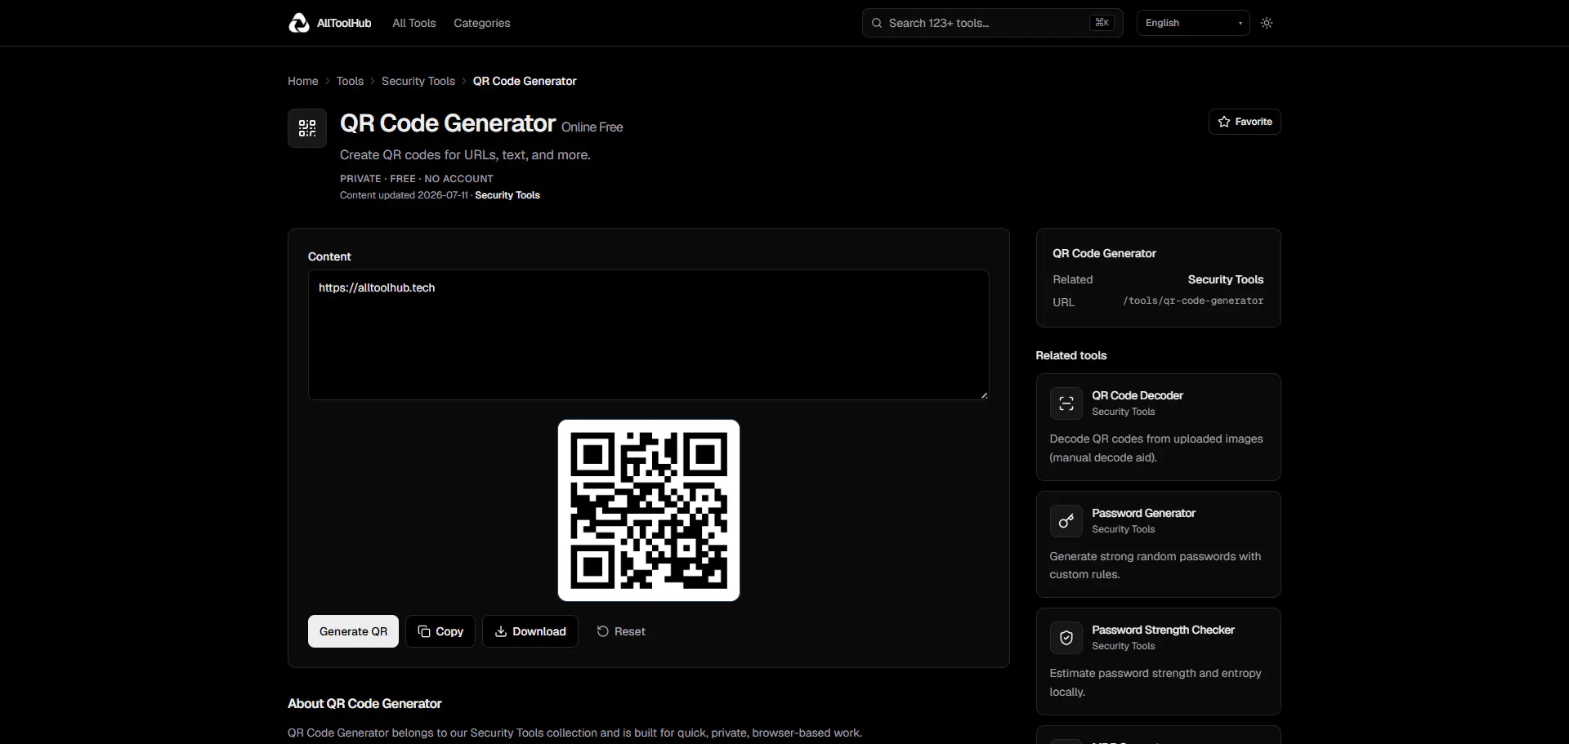This screenshot has height=744, width=1569.
Task: Click the generated QR code image
Action: click(649, 510)
